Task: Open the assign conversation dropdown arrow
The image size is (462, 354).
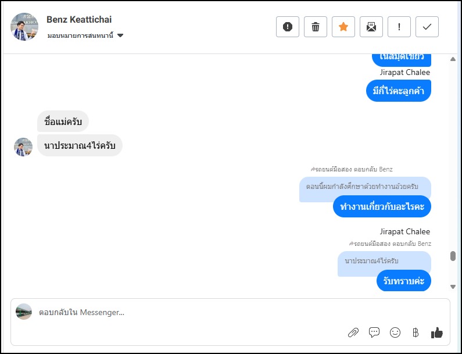Action: [x=120, y=35]
